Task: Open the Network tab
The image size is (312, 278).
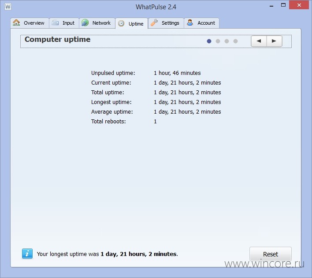Action: tap(97, 23)
